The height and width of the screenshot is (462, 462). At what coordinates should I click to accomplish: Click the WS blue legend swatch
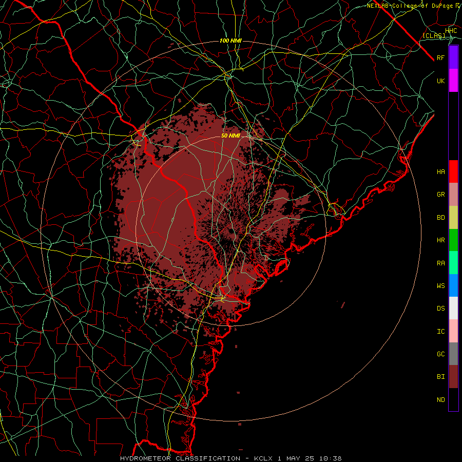point(453,285)
